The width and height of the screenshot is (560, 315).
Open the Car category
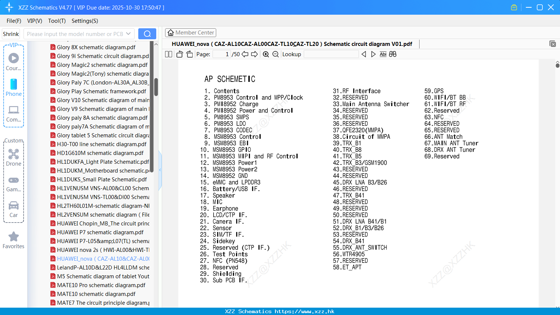[x=14, y=209]
